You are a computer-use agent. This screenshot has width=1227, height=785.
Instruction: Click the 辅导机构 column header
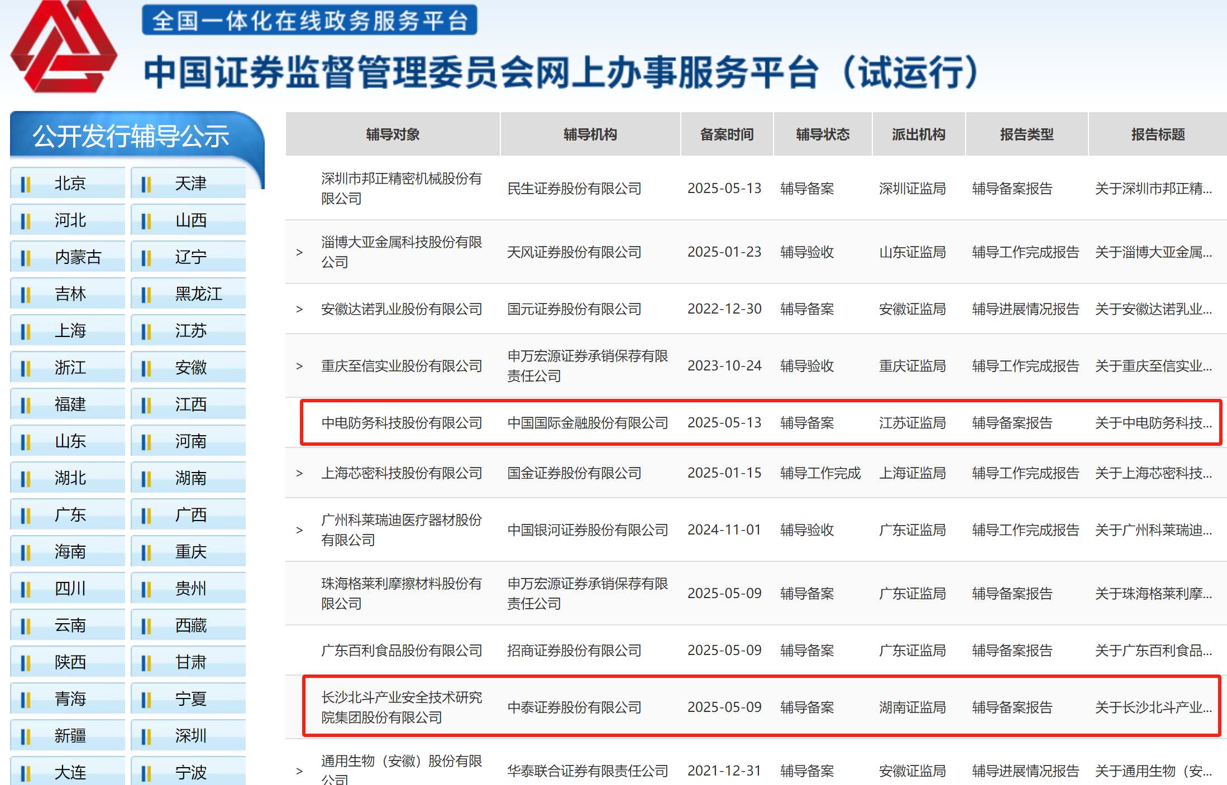click(590, 134)
